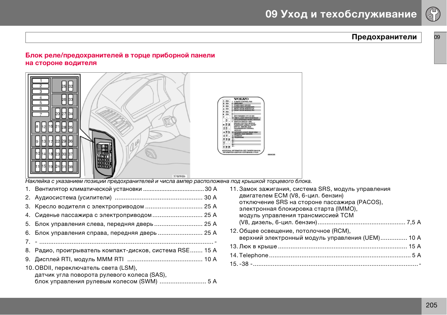Viewport: 447px width, 315px height.
Task: Click the empty row number 7 entry
Action: tap(121, 242)
